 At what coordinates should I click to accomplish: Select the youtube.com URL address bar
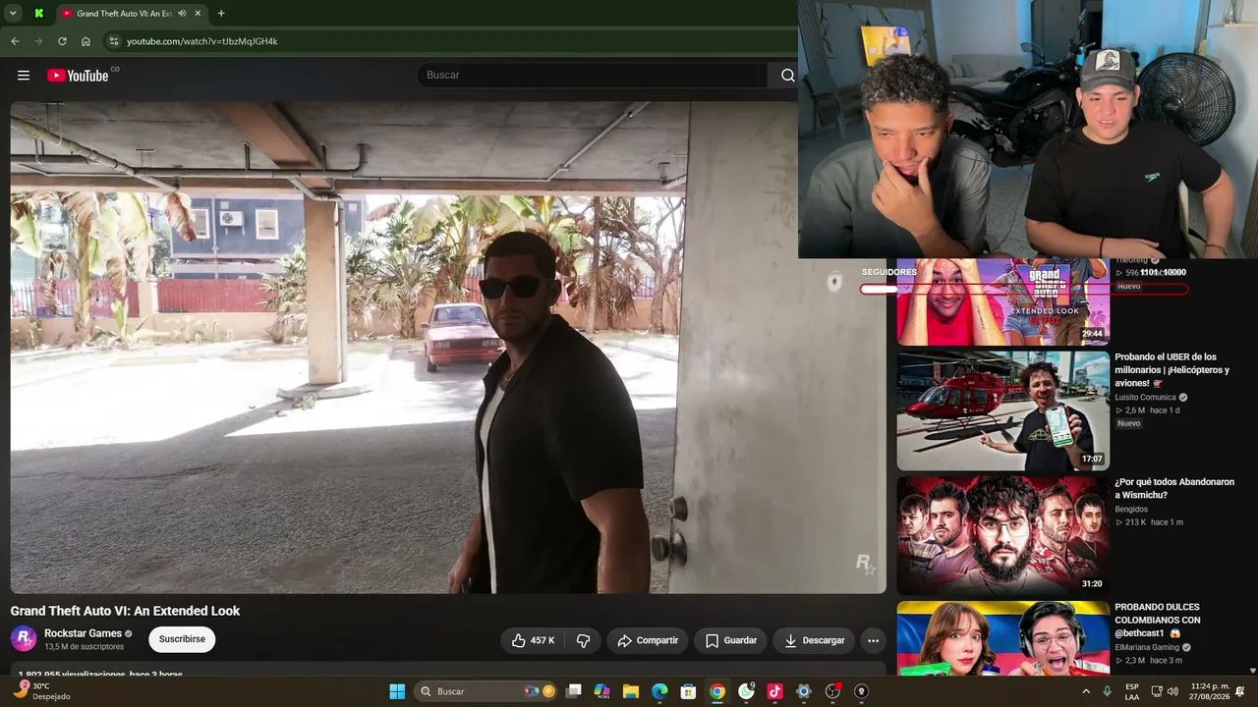click(201, 41)
